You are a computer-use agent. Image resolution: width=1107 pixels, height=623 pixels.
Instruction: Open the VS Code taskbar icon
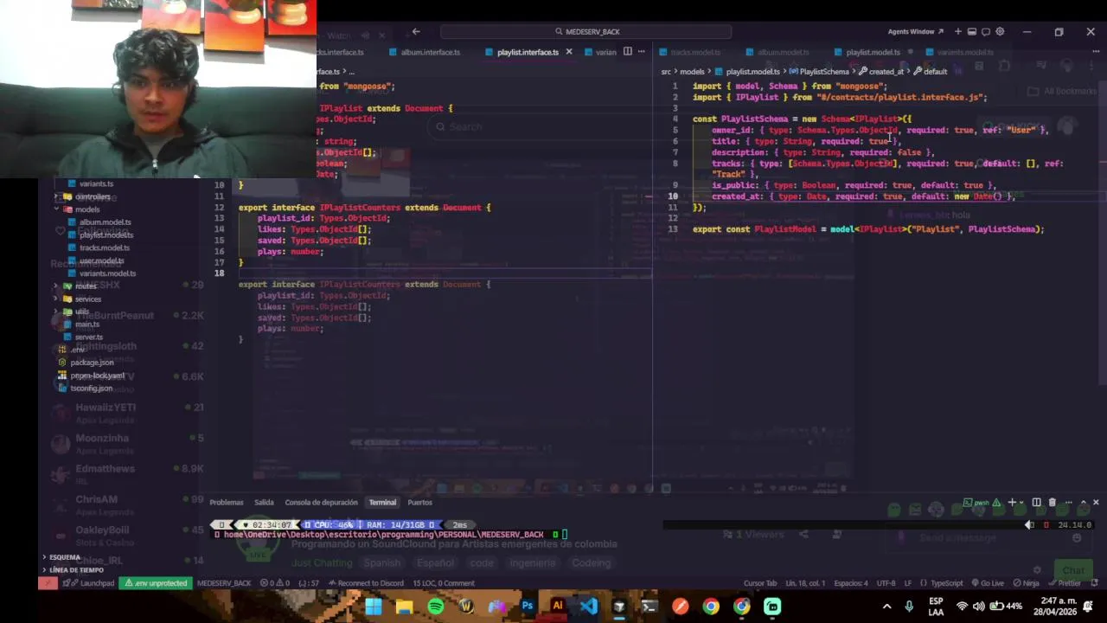point(588,607)
